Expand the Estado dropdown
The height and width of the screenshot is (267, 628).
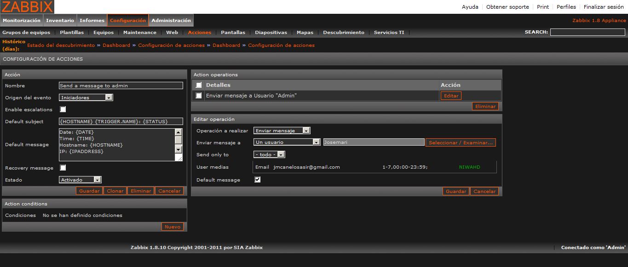[x=80, y=180]
